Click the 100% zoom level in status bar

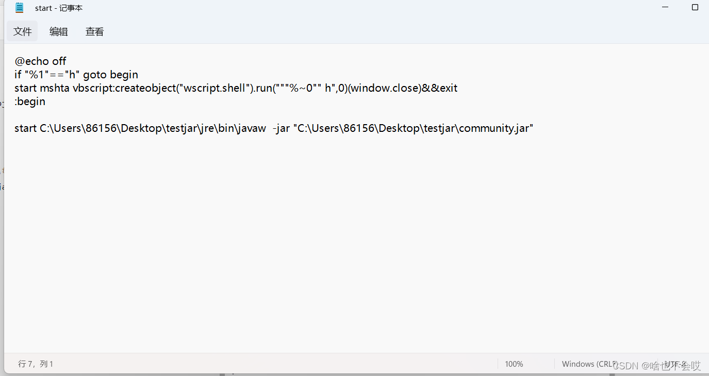pos(514,364)
